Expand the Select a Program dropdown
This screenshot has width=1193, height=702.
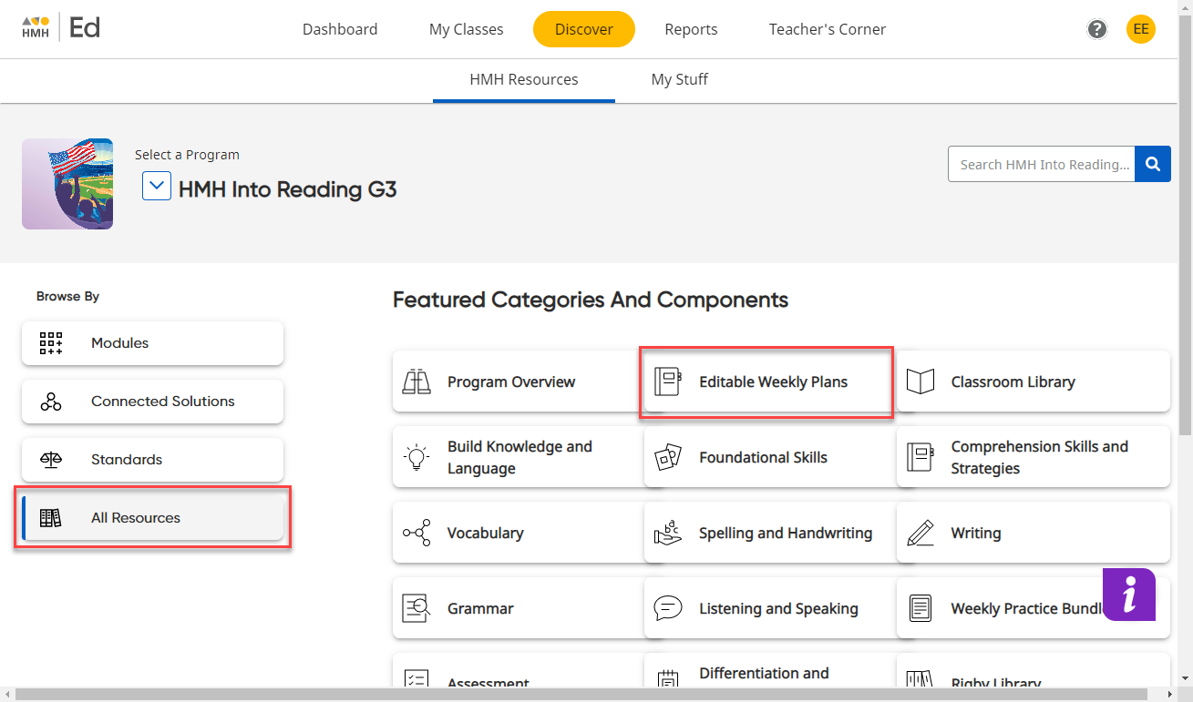(156, 186)
